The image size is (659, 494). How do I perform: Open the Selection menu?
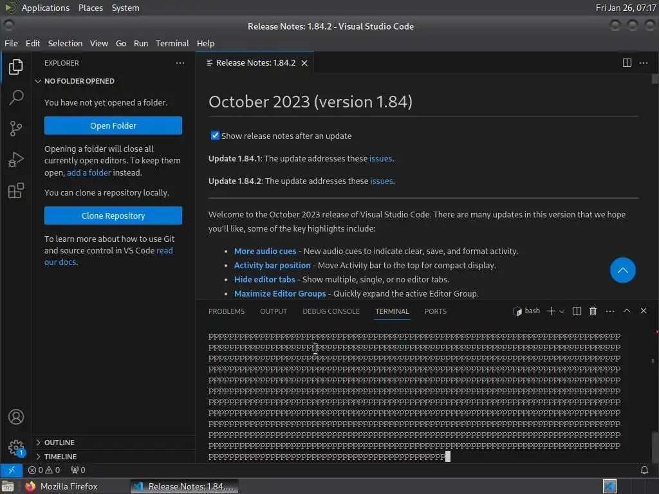point(65,43)
